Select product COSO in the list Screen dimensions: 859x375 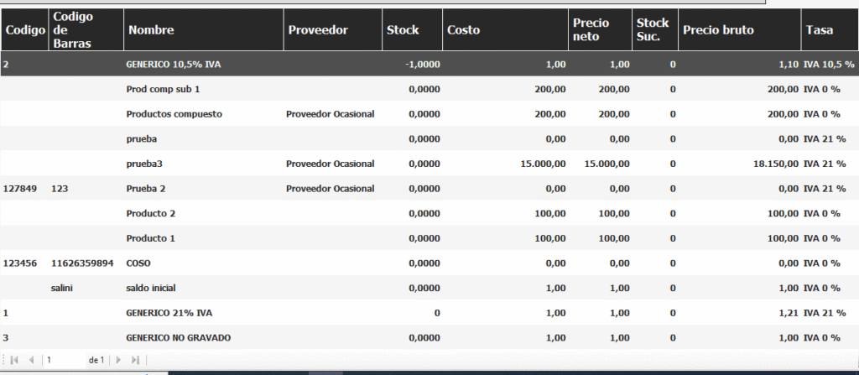(138, 263)
